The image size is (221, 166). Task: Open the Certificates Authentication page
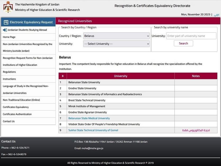click(x=17, y=114)
